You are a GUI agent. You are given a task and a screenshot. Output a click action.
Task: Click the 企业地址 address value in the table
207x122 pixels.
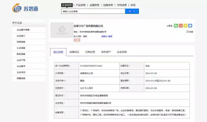96,103
